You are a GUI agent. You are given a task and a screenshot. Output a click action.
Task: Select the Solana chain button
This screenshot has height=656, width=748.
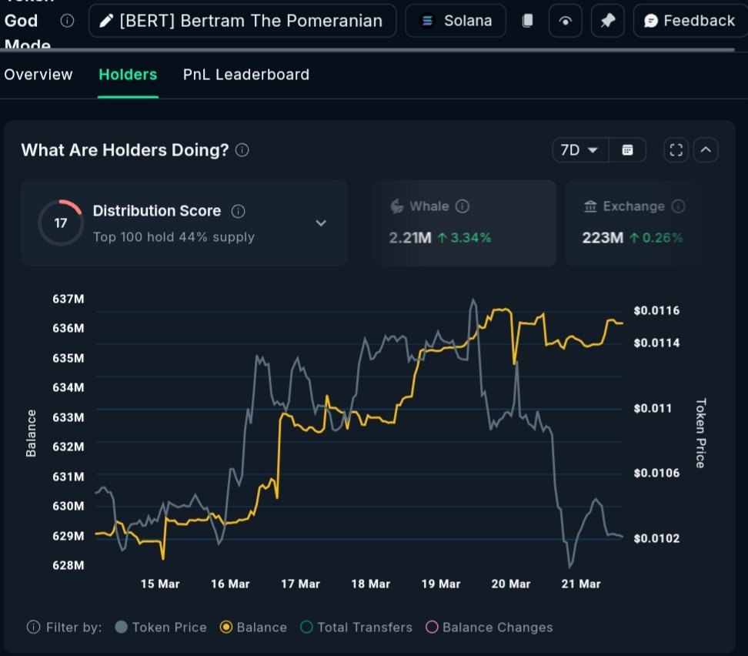pyautogui.click(x=456, y=21)
